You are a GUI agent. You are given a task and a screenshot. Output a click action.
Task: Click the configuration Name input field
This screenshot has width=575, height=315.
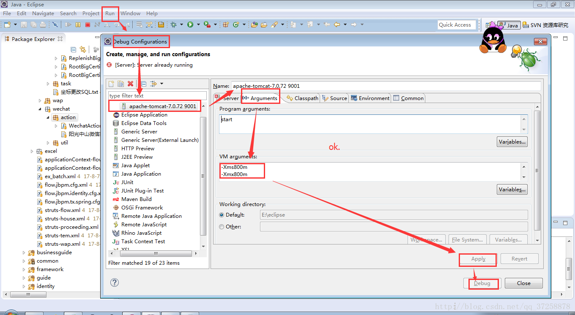pyautogui.click(x=386, y=86)
